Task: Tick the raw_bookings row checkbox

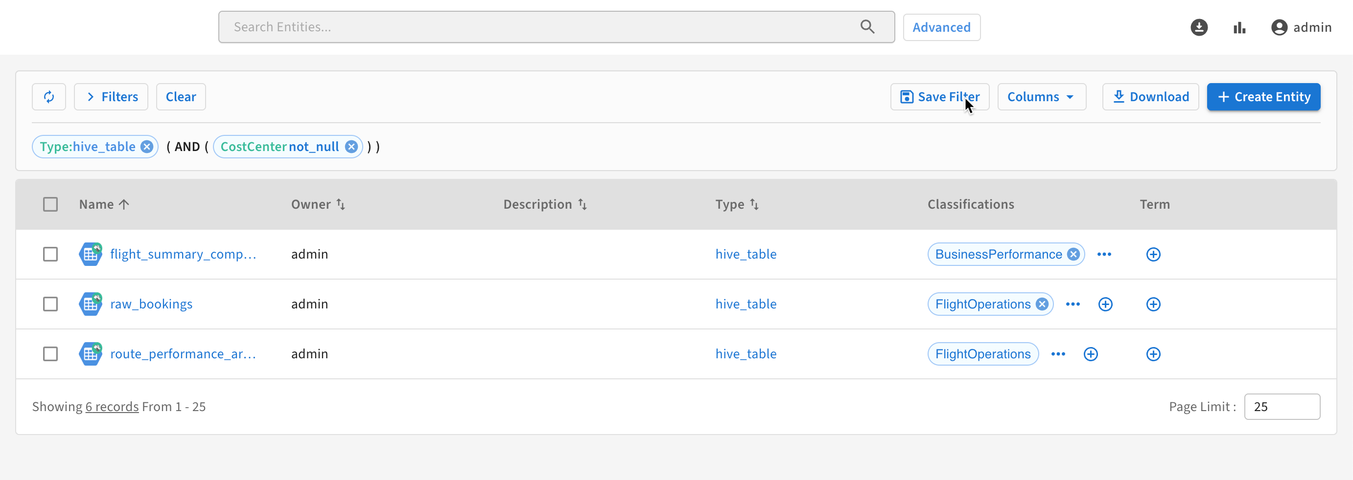Action: [50, 304]
